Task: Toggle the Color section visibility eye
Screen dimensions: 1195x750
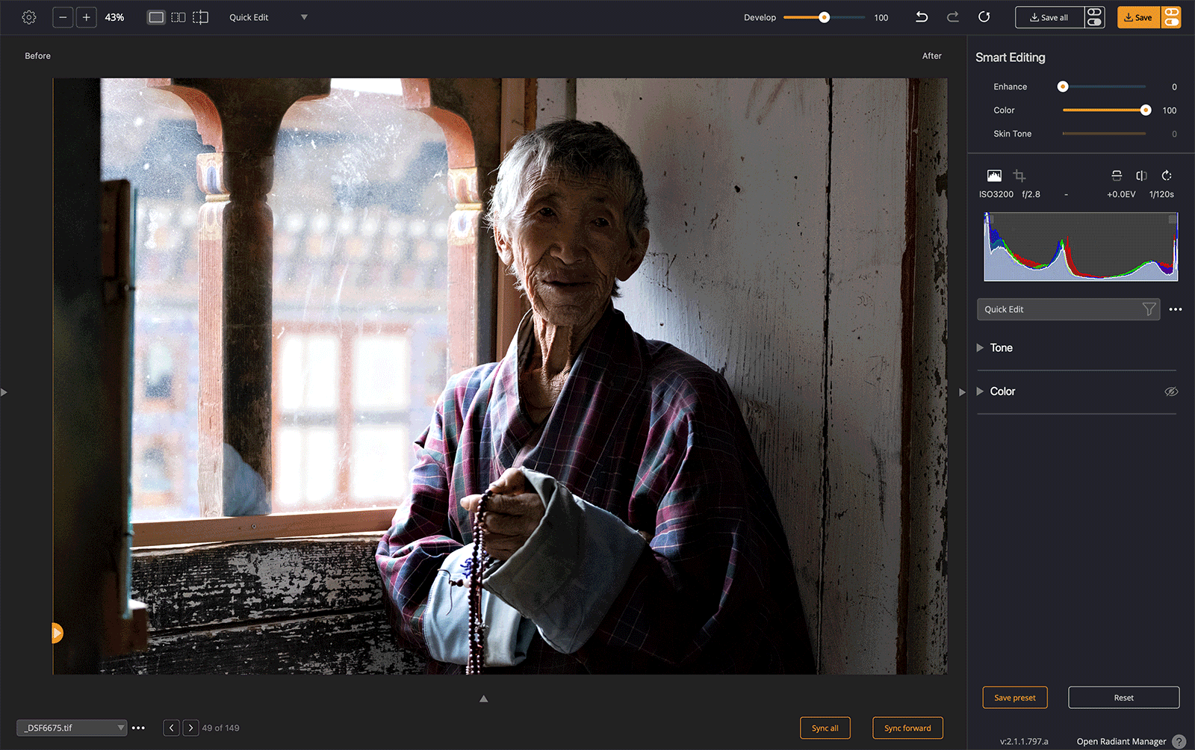Action: point(1171,391)
